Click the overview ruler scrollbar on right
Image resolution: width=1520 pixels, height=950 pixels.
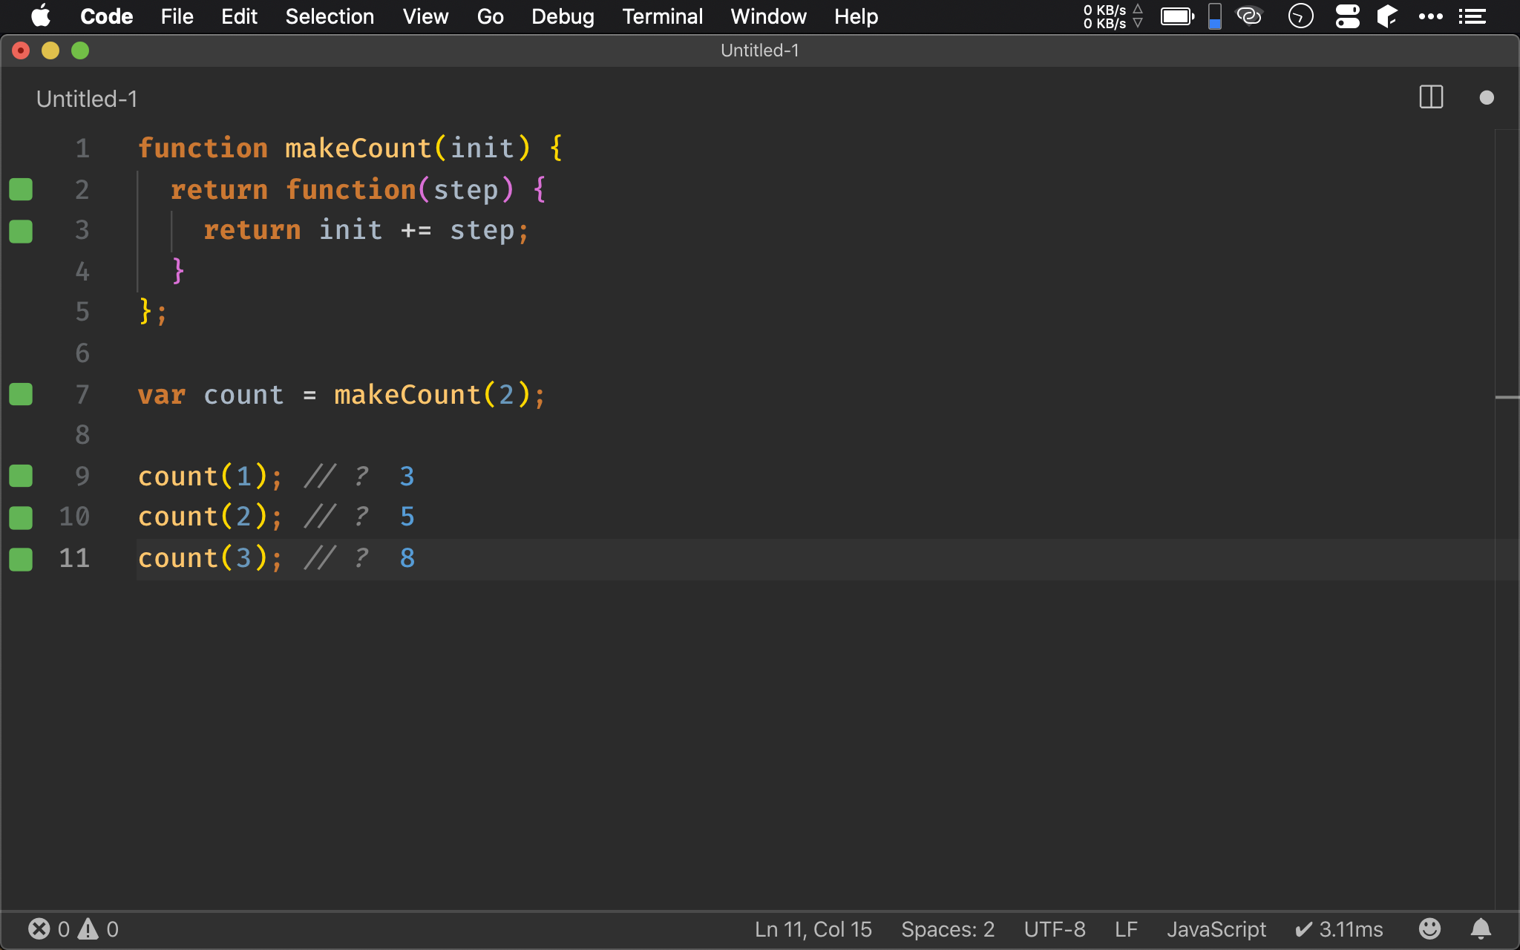1507,398
